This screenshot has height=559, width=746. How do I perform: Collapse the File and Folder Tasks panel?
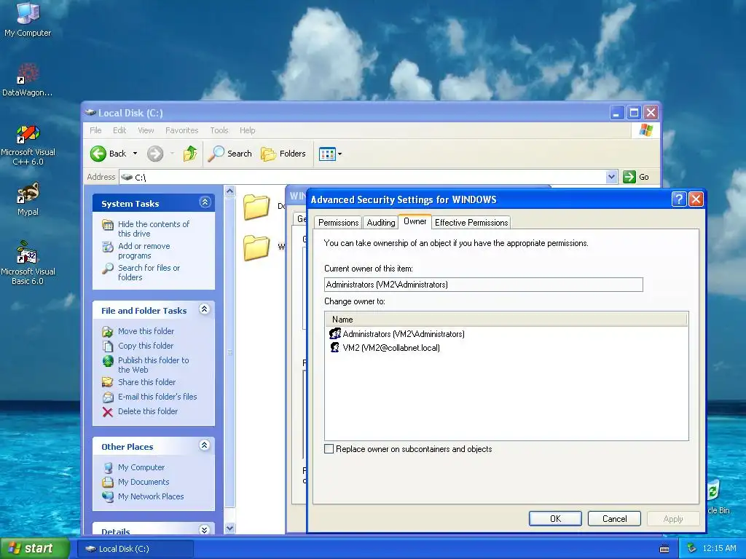point(205,309)
